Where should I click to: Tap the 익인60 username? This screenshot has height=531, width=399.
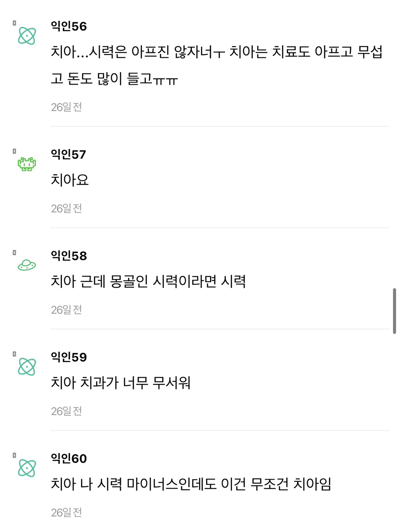(69, 458)
